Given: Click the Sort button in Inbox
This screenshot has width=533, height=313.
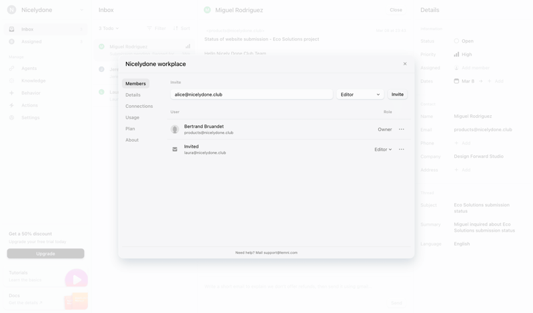Looking at the screenshot, I should pyautogui.click(x=181, y=28).
